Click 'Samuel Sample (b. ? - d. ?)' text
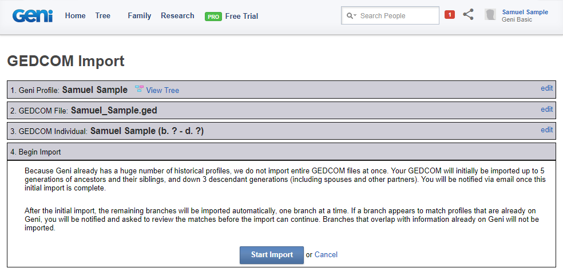This screenshot has width=563, height=272. coord(147,131)
